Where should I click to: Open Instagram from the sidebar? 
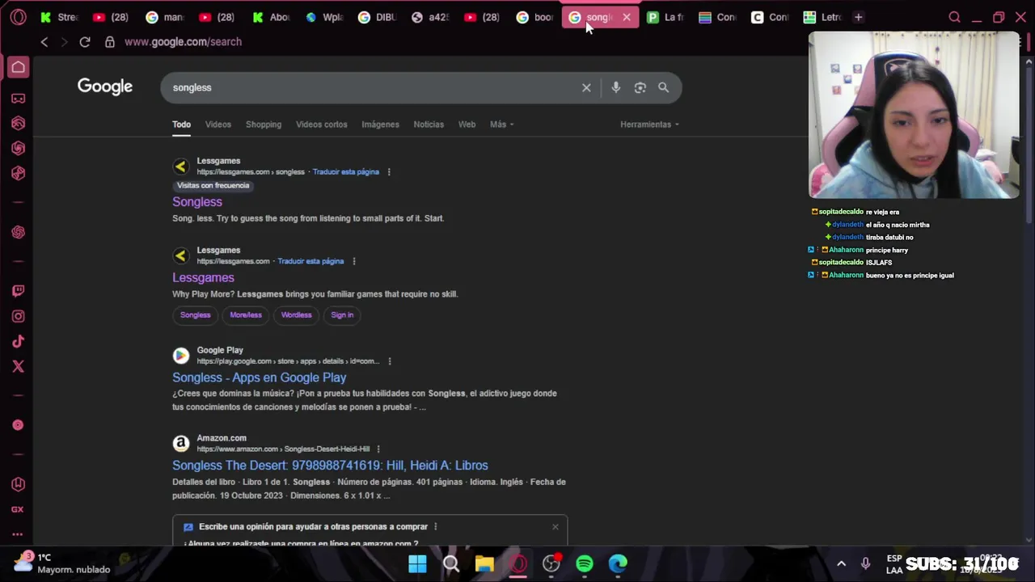click(18, 317)
